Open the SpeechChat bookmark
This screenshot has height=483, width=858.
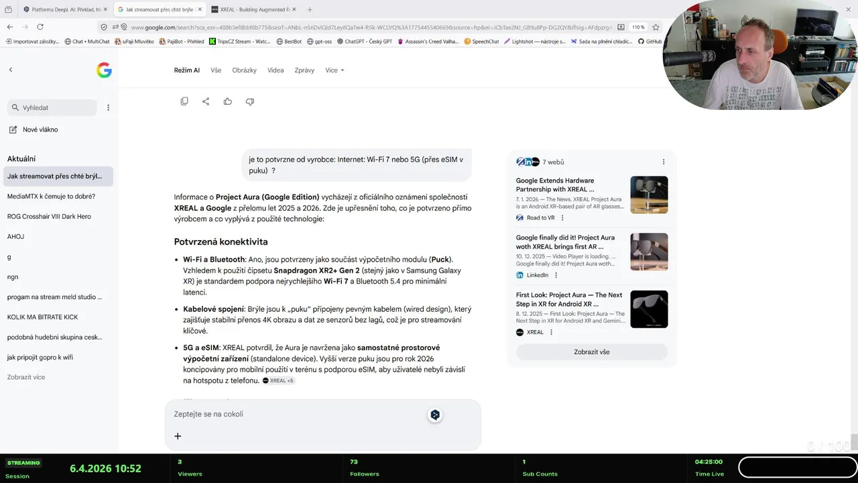(x=482, y=41)
